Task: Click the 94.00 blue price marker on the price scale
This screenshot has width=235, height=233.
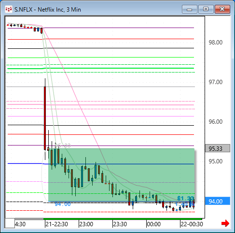Action: [218, 201]
